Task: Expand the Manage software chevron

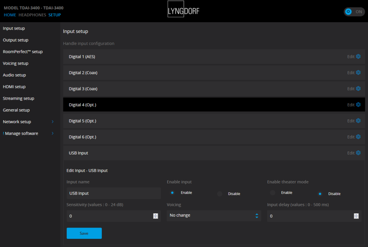Action: [x=52, y=133]
